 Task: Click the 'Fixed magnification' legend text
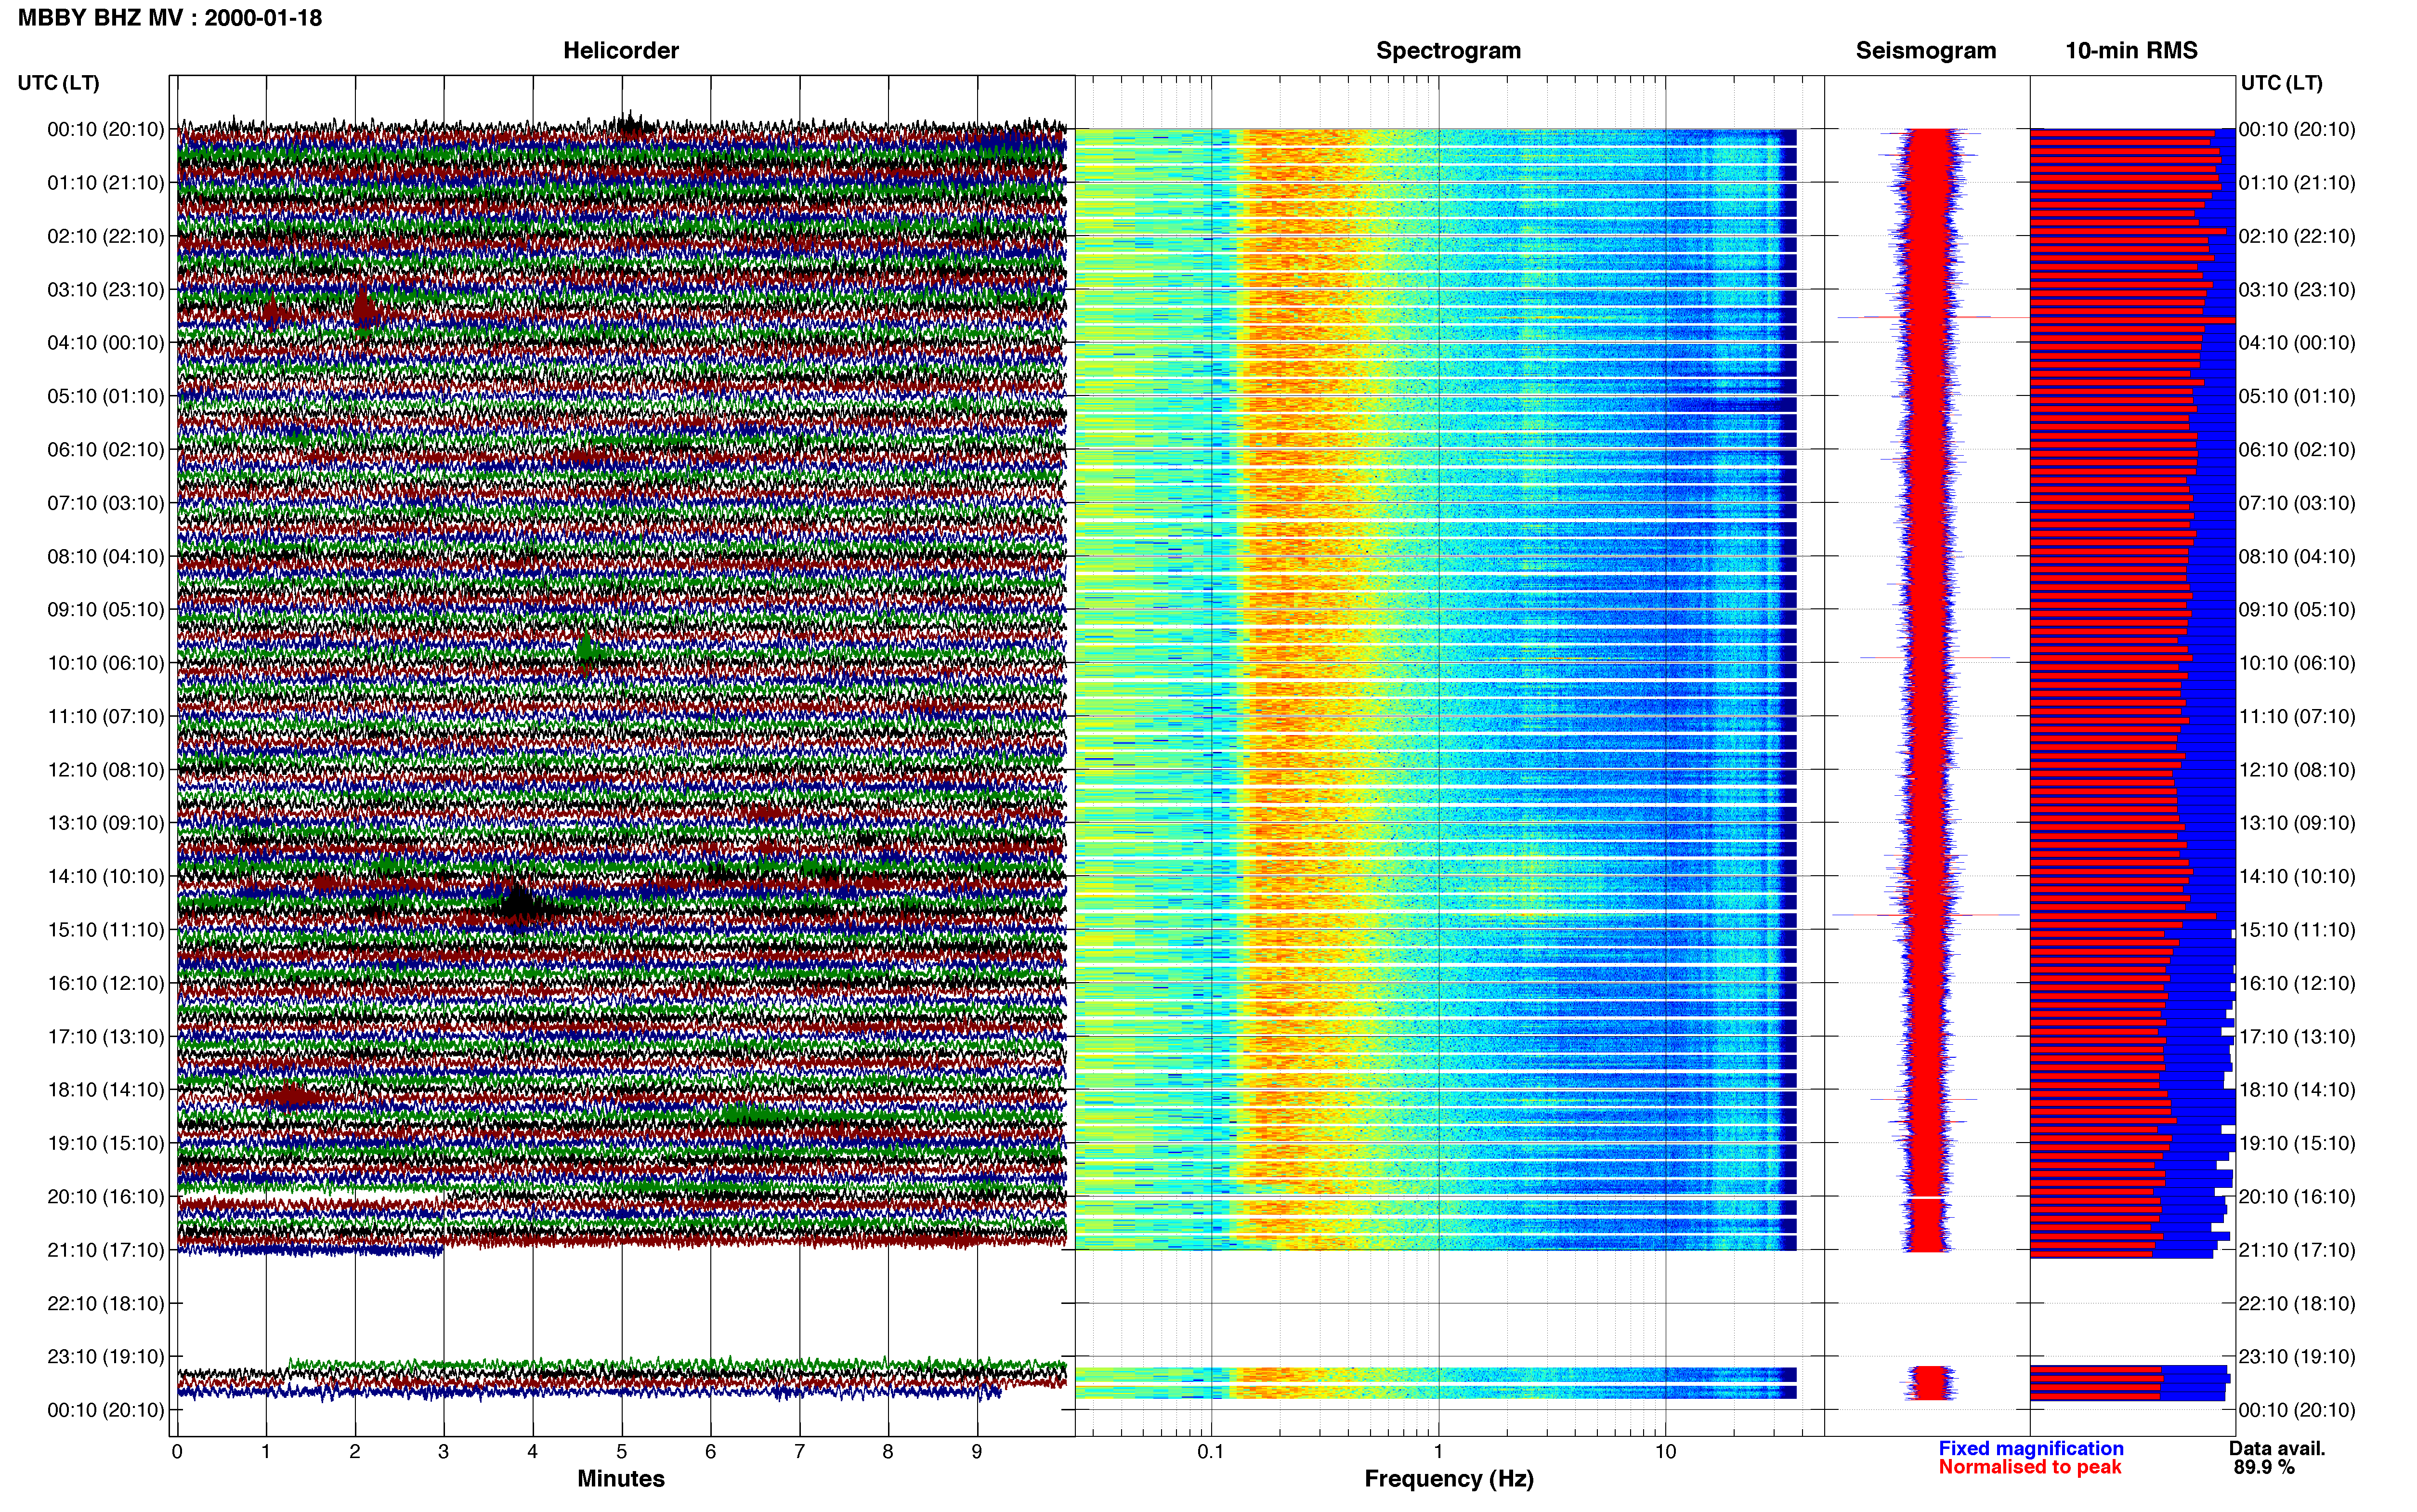pyautogui.click(x=2031, y=1448)
